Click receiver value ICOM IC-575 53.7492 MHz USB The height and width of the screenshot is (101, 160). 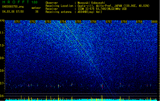pyautogui.click(x=102, y=9)
